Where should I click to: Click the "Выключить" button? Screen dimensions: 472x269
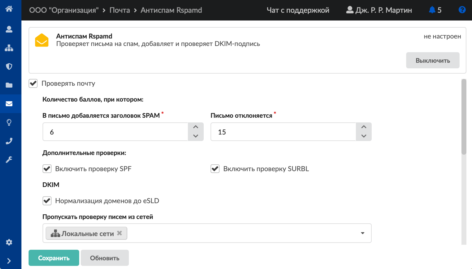tap(433, 60)
